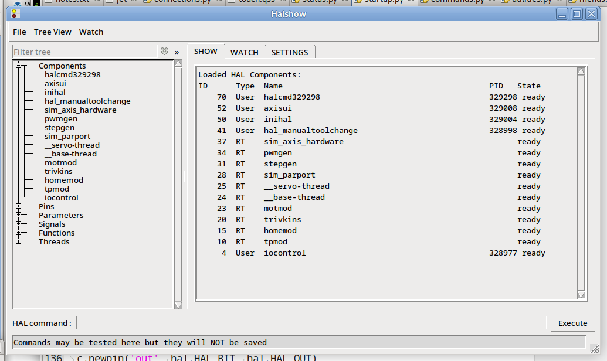
Task: Expand the Signals tree node
Action: pos(19,224)
